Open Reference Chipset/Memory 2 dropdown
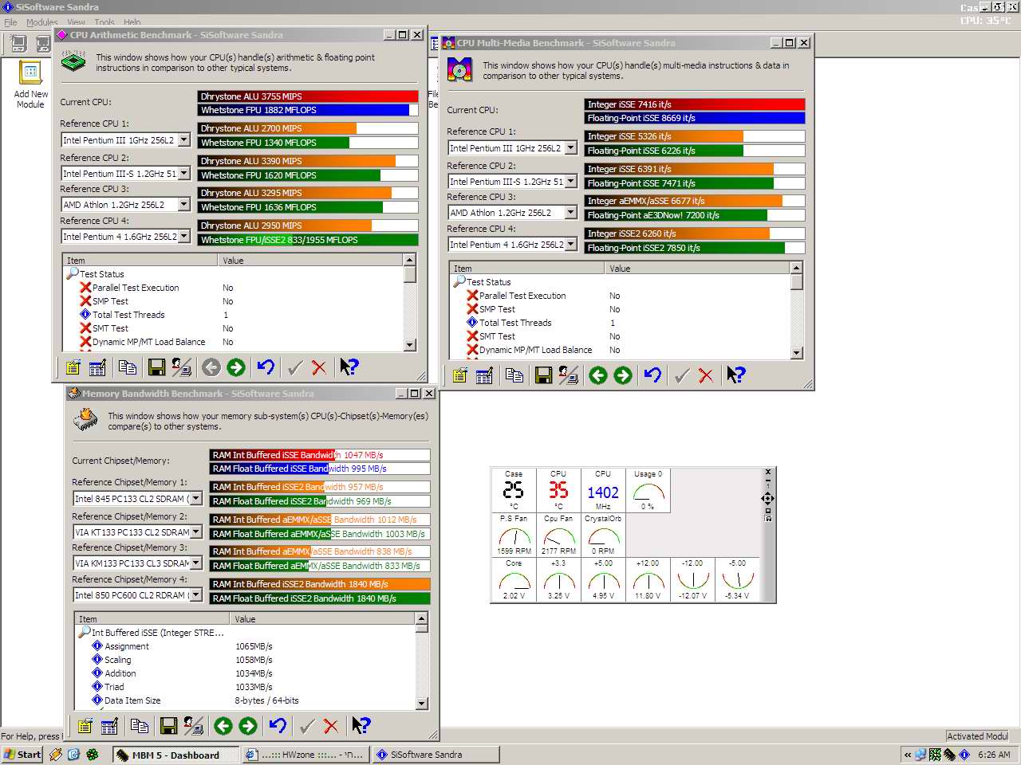The width and height of the screenshot is (1021, 765). tap(196, 532)
